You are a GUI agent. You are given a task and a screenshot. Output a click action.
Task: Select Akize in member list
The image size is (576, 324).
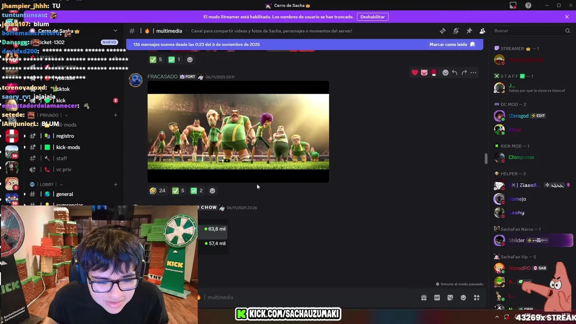[532, 130]
